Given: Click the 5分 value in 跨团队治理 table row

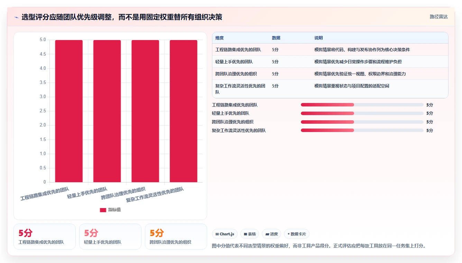Looking at the screenshot, I should [x=275, y=74].
